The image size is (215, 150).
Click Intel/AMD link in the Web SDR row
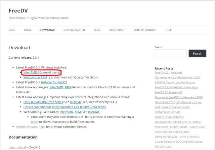coord(66,112)
